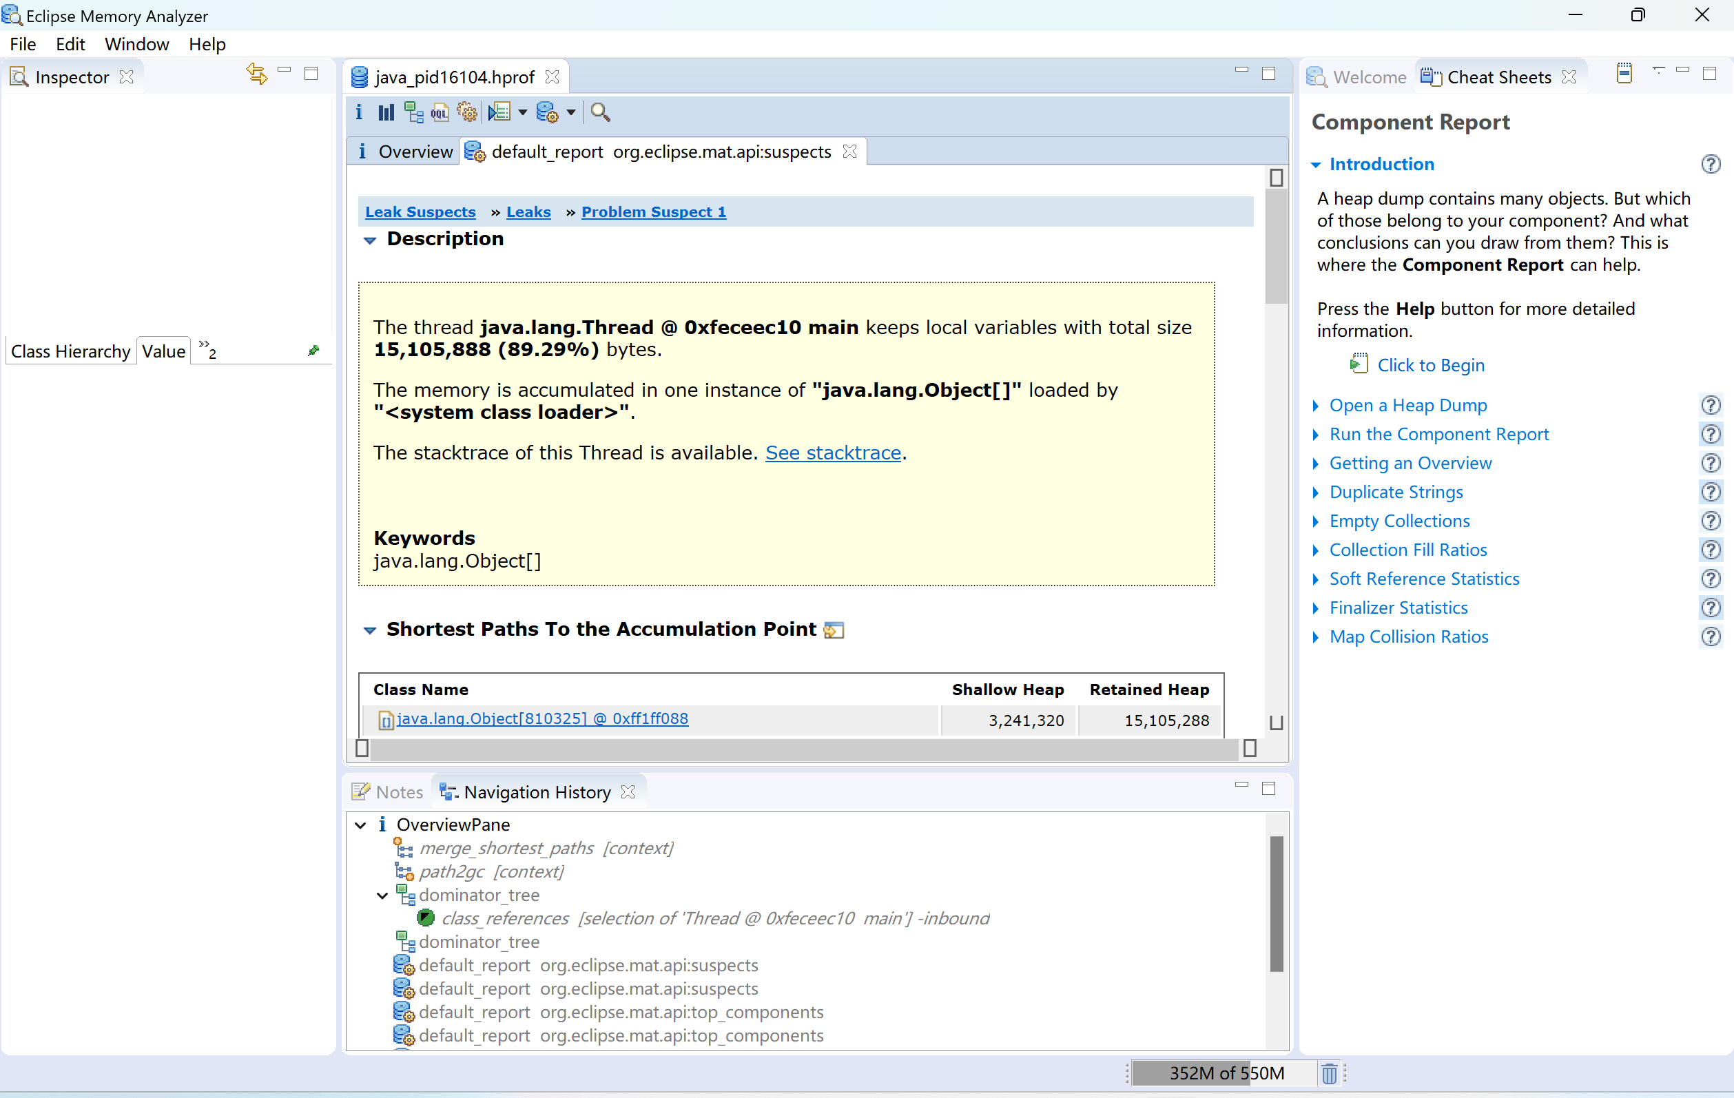Screen dimensions: 1734x1098
Task: Select path2gc [context] history entry
Action: click(x=491, y=872)
